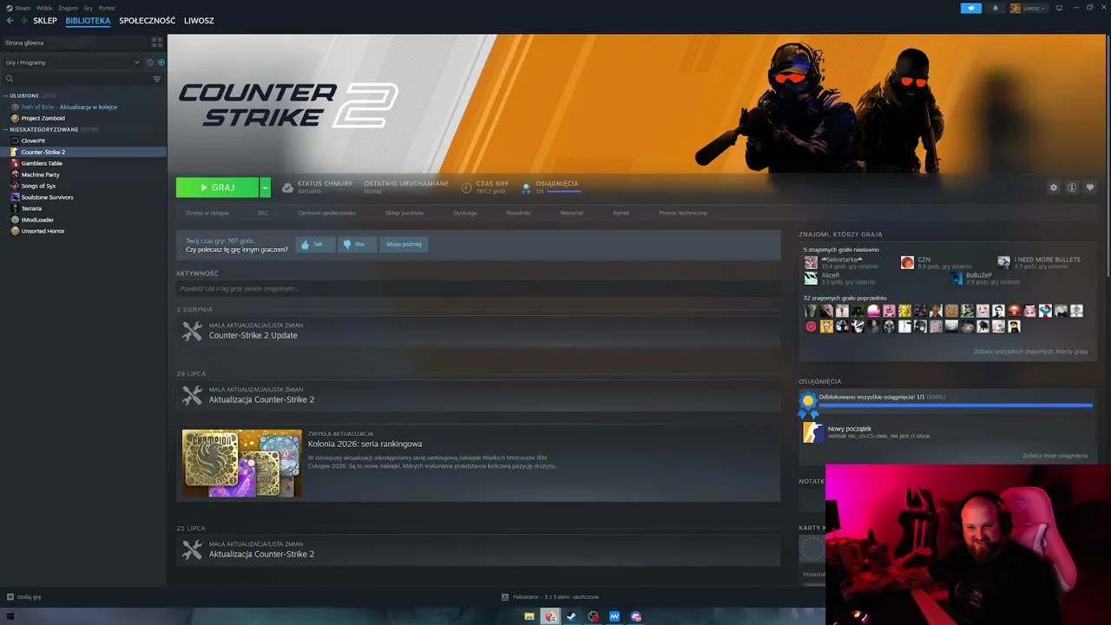Open the notifications bell
Screen dimensions: 1111x625
click(x=995, y=8)
